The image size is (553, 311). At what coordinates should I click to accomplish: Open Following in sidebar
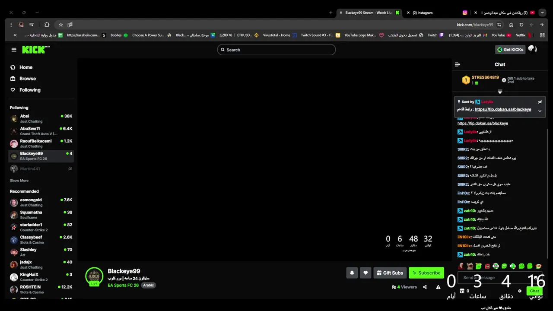[x=25, y=90]
